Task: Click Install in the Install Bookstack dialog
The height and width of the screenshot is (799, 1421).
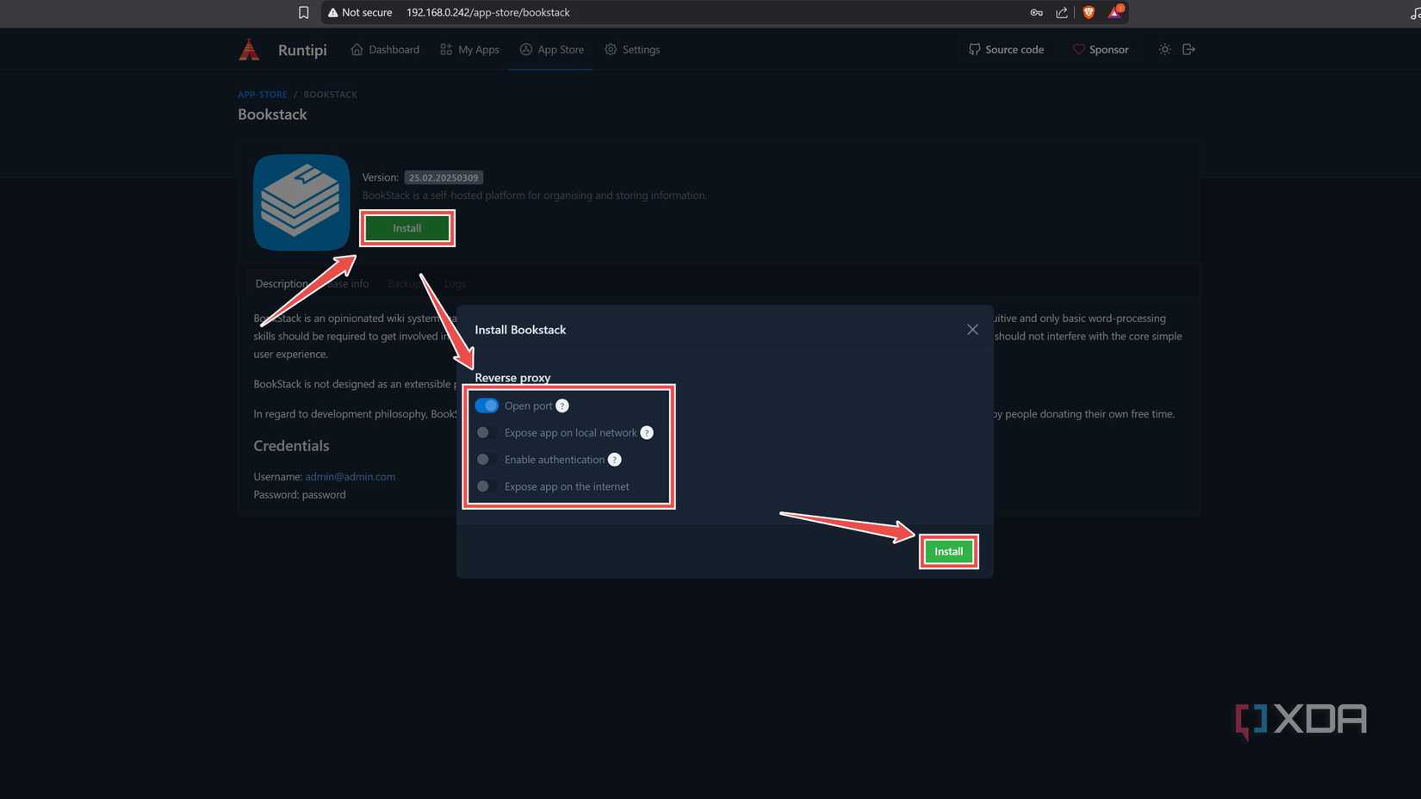Action: (948, 551)
